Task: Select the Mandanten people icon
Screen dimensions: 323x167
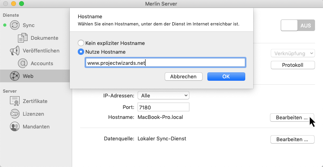Action: click(15, 126)
